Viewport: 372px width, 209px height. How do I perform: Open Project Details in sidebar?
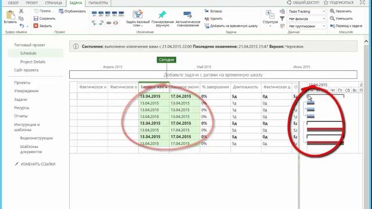(x=33, y=62)
